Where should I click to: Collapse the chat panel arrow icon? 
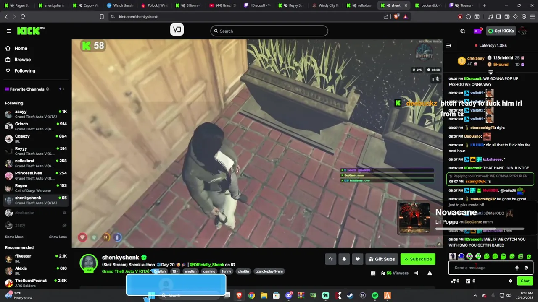click(448, 45)
